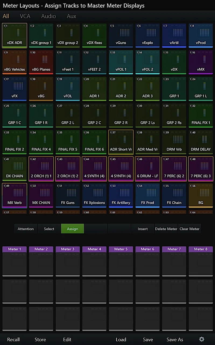215x345 pixels.
Task: Open the settings gear icon
Action: point(202,339)
